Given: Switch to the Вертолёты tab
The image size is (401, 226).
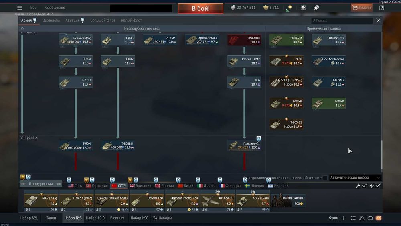Looking at the screenshot, I should (x=51, y=20).
